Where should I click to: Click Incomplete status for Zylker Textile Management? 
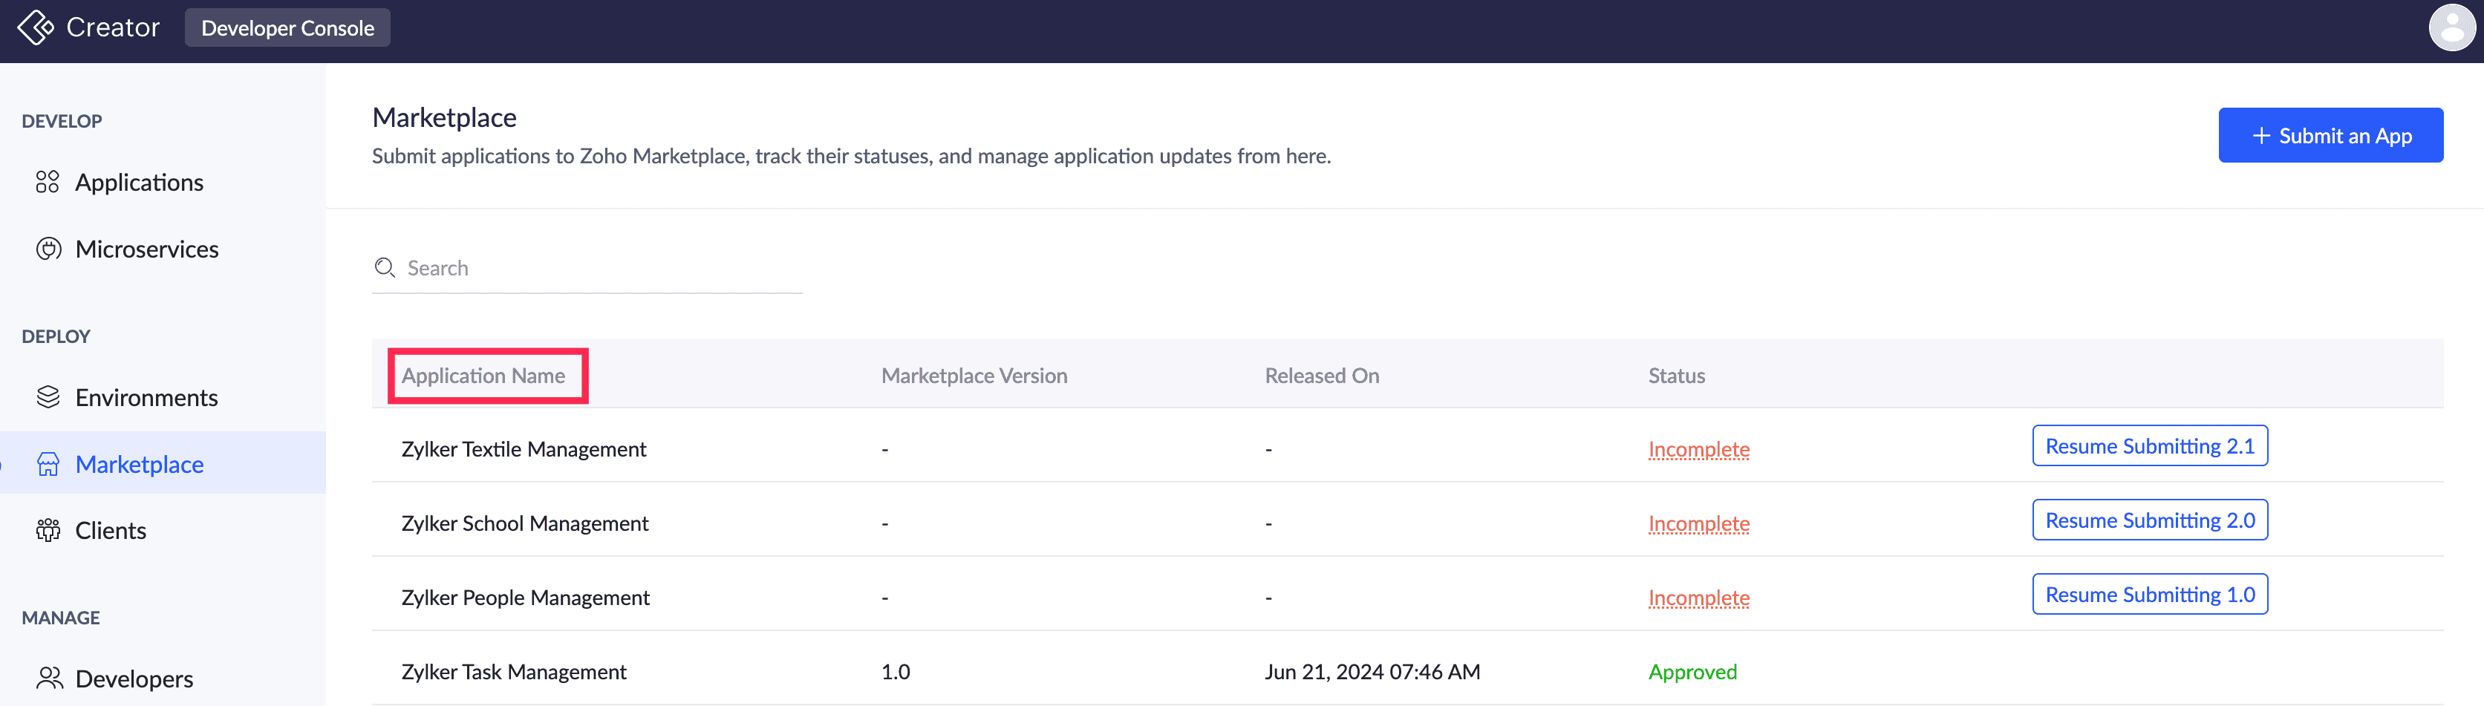pos(1698,449)
